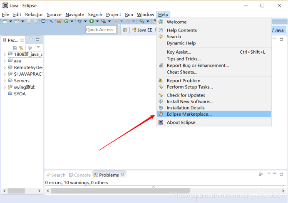This screenshot has height=203, width=288.
Task: Choose Install New Software... menu item
Action: coord(214,101)
